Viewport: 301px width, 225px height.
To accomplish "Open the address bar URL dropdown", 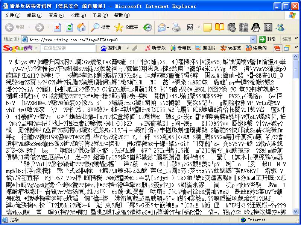I will [253, 40].
